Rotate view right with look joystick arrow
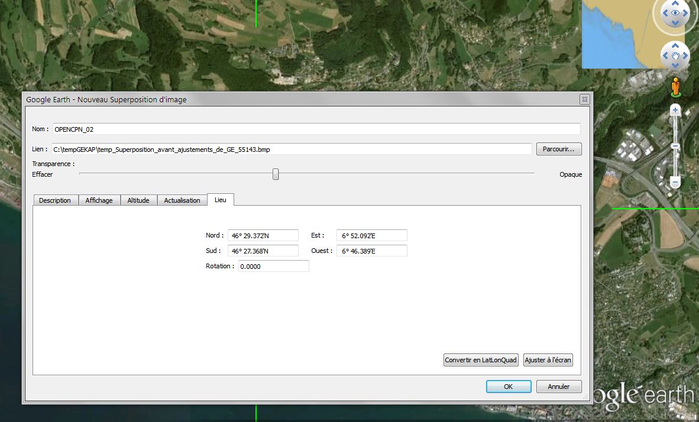 (685, 13)
